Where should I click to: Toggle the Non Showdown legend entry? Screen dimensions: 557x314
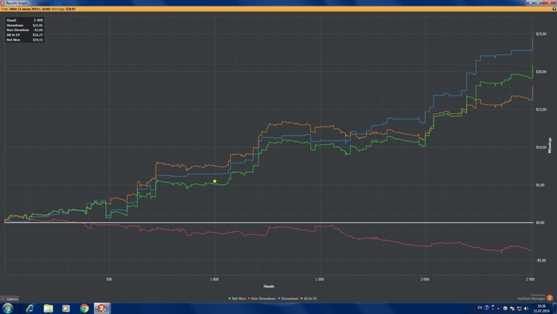(x=262, y=298)
